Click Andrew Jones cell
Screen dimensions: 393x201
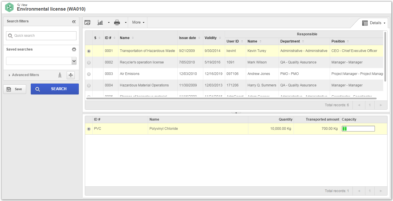point(262,74)
